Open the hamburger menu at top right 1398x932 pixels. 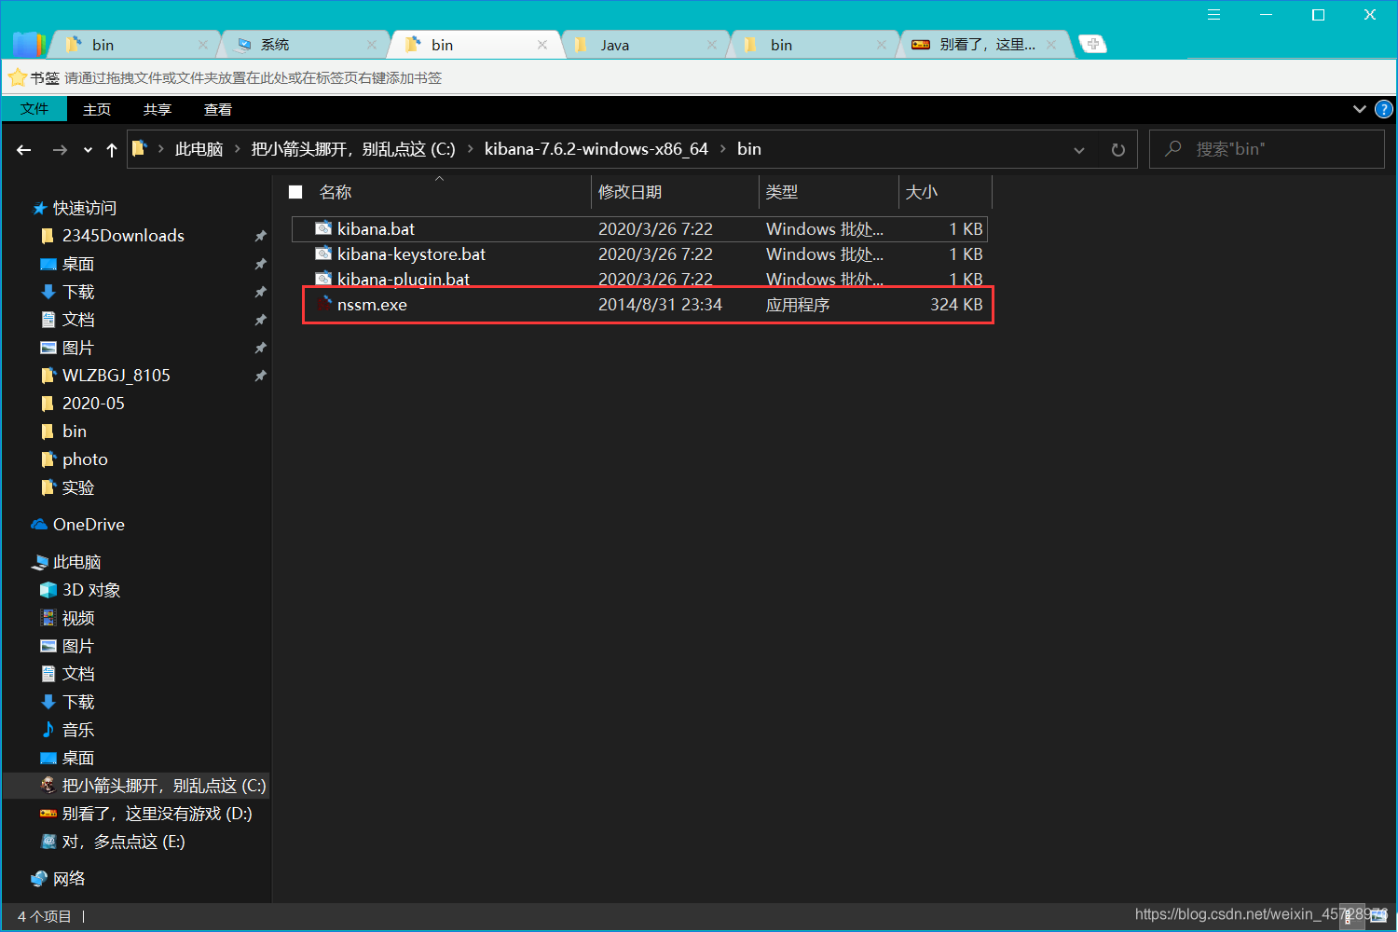tap(1213, 14)
